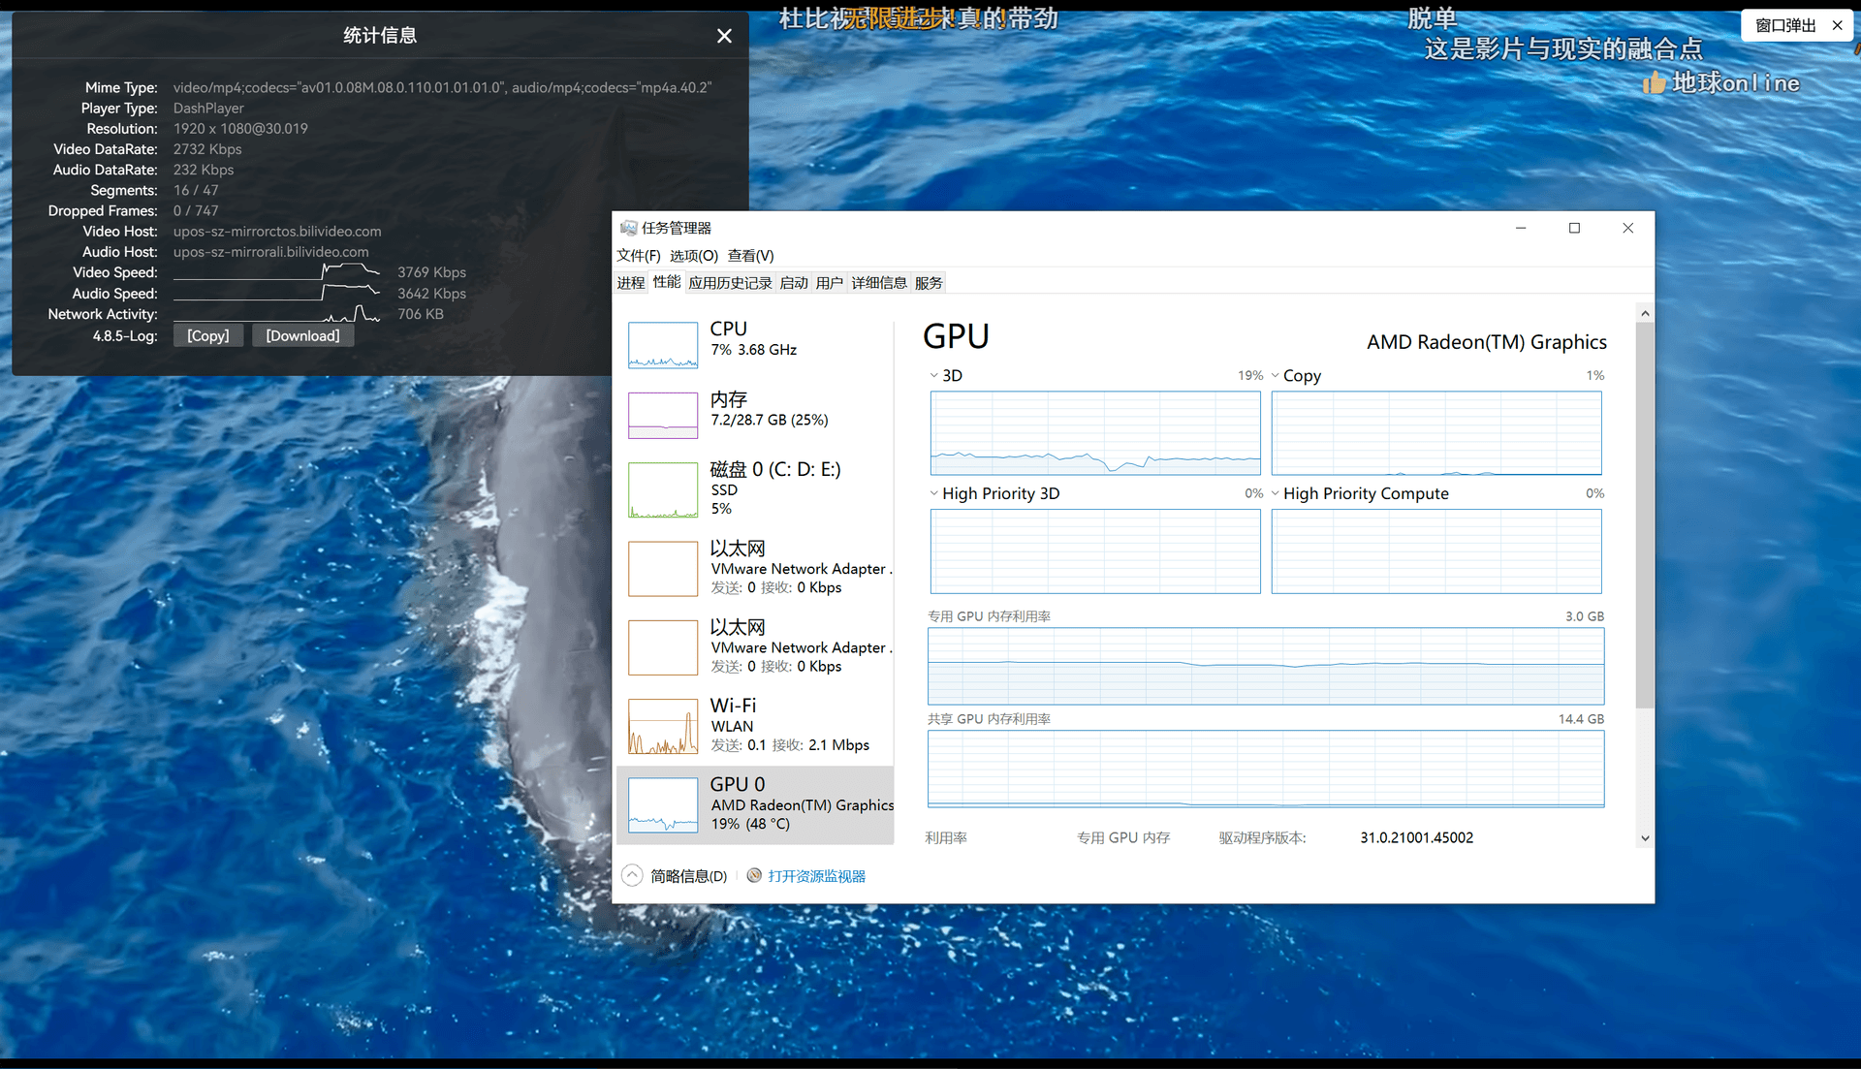This screenshot has width=1861, height=1069.
Task: Click the thumbs-up like icon in video
Action: click(1655, 83)
